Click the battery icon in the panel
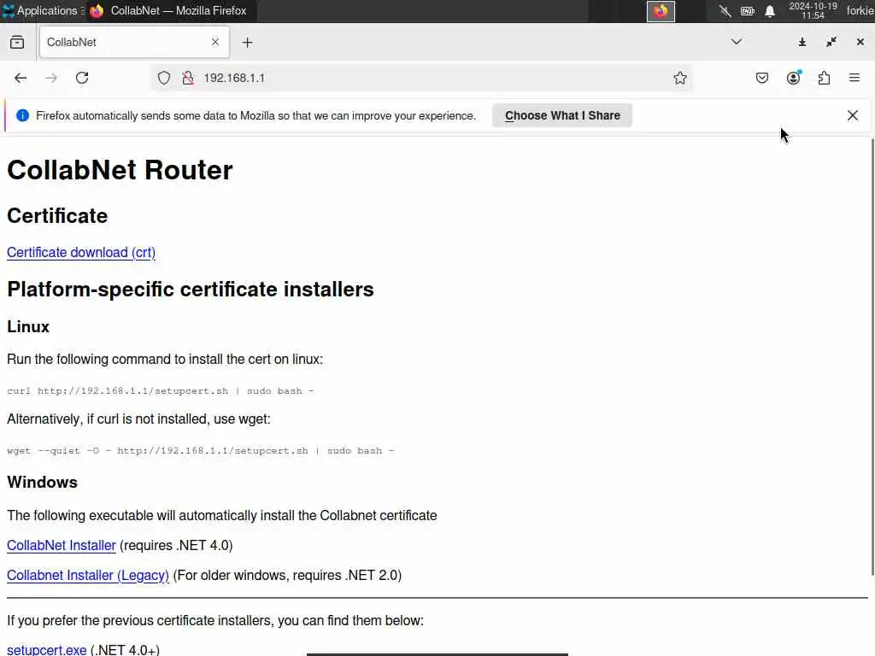Viewport: 875px width, 656px height. click(748, 11)
